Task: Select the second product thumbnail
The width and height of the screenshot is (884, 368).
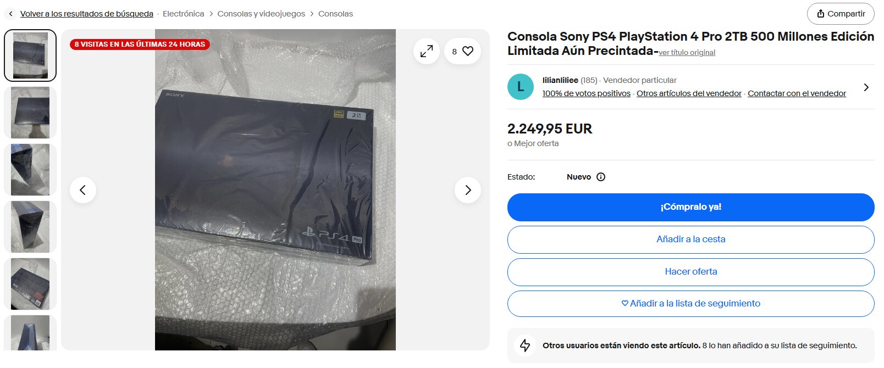Action: [x=30, y=113]
